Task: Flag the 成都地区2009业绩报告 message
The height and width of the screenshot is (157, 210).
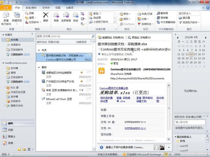Action: 90,72
